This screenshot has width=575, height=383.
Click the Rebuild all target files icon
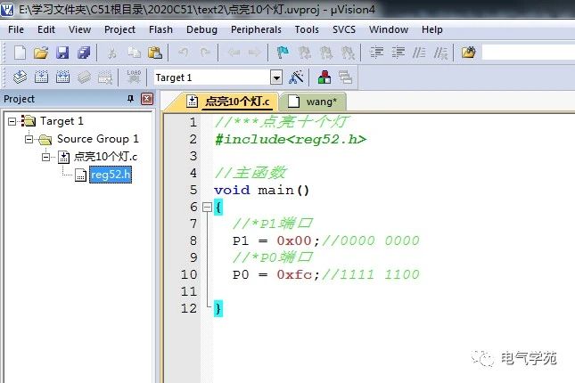pos(62,77)
